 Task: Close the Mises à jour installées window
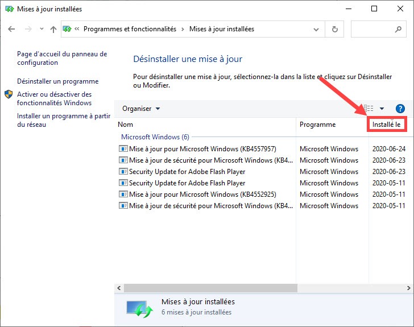(x=400, y=9)
